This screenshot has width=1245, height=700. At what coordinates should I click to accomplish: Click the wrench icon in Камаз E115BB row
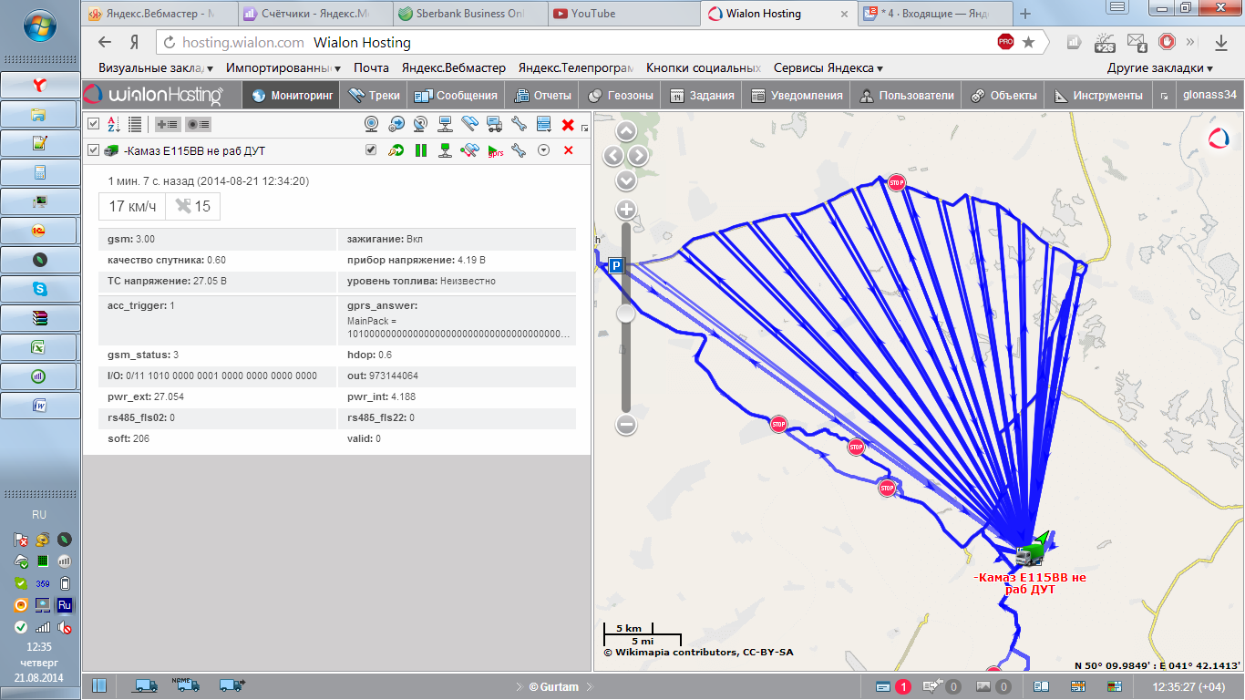519,150
